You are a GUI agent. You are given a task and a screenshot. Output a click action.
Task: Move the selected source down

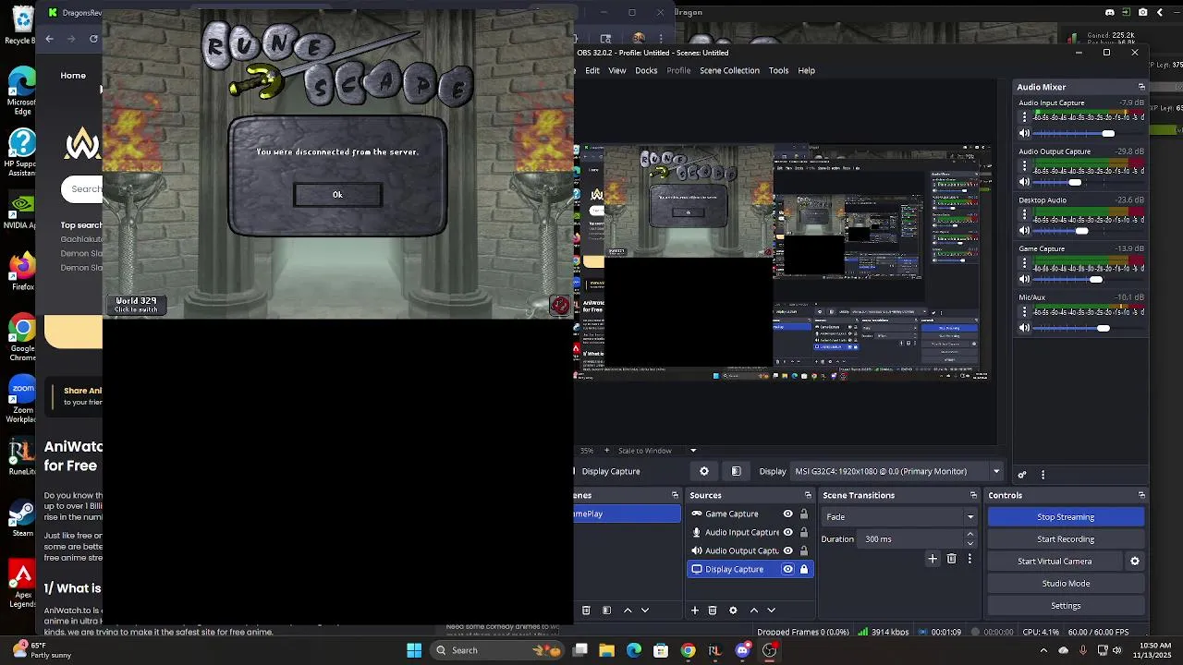pyautogui.click(x=771, y=611)
